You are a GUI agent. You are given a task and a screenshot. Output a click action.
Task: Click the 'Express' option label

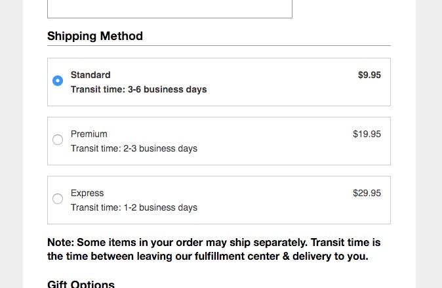(x=87, y=193)
